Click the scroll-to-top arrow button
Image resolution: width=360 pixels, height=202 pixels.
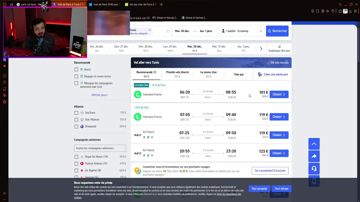314,144
